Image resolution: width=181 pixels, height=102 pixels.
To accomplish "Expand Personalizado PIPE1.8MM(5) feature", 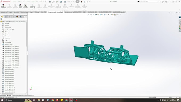I will [x=1, y=55].
